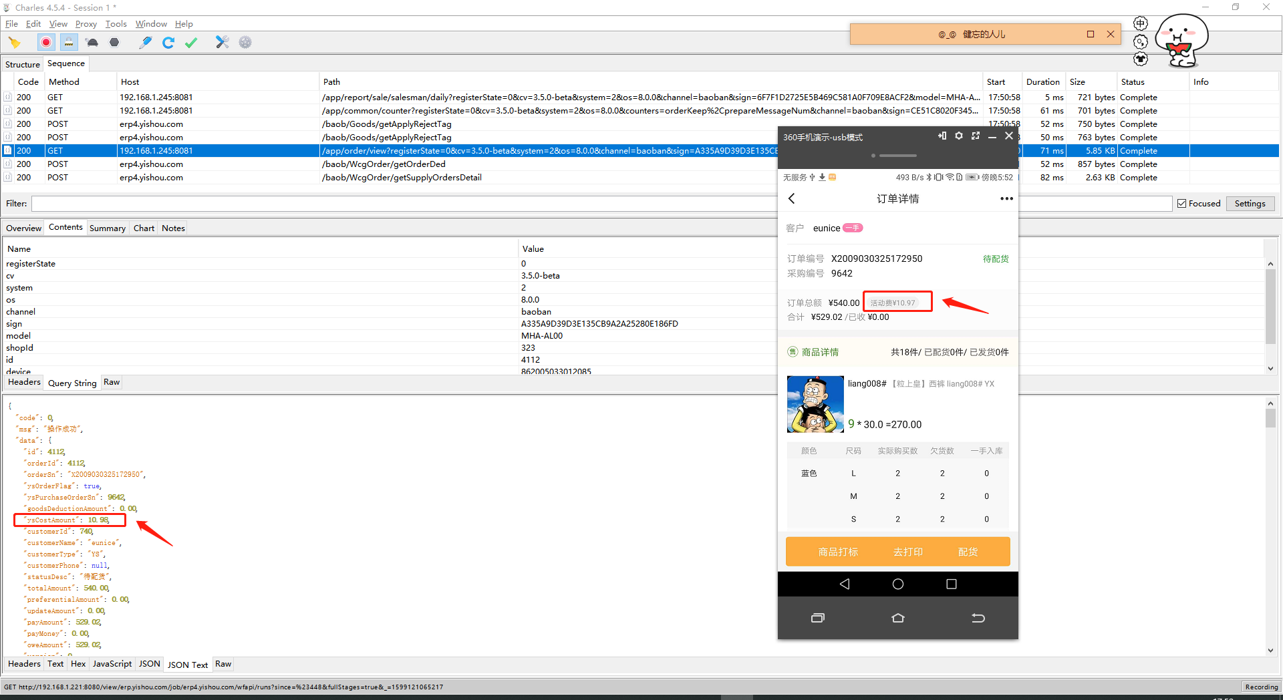The image size is (1283, 700).
Task: Toggle breakpoints with the hexagon icon
Action: (114, 43)
